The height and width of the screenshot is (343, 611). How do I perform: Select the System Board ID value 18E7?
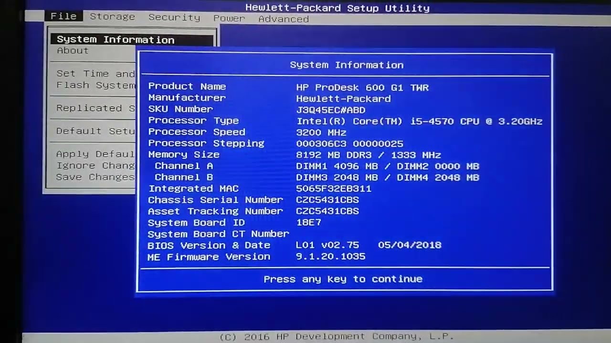(x=309, y=222)
